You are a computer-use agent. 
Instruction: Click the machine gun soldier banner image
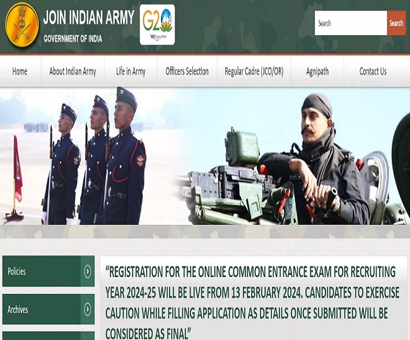coord(296,156)
